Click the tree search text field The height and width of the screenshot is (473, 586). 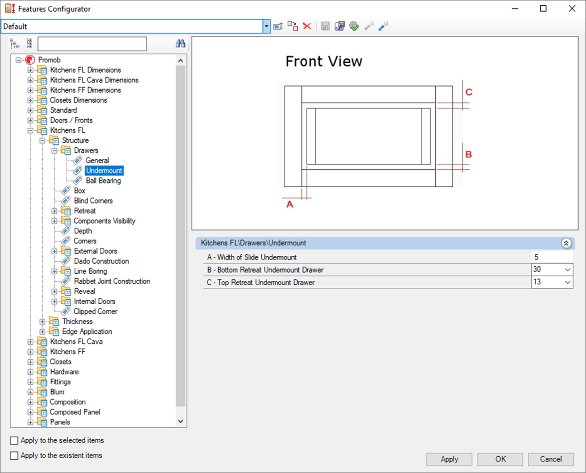pyautogui.click(x=92, y=44)
